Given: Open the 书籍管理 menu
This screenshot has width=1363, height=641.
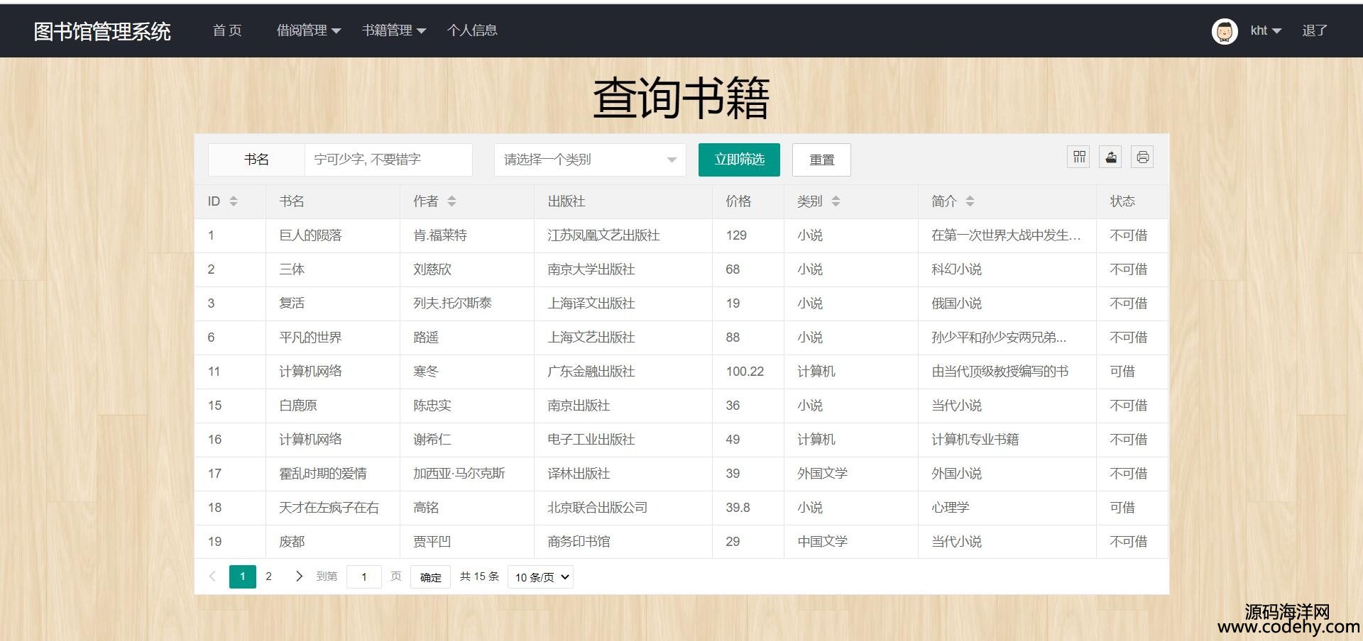Looking at the screenshot, I should (393, 30).
